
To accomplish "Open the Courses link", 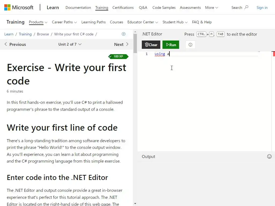I will tap(117, 22).
